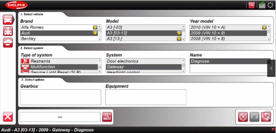Select model A3 [-03]
The width and height of the screenshot is (276, 133).
[144, 27]
